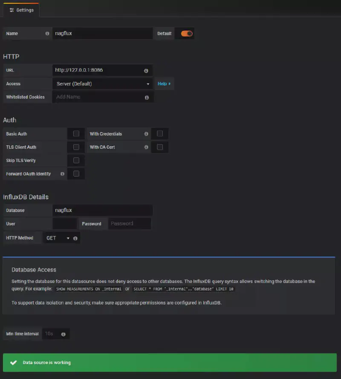Expand the Server (Default) selector
Screen dimensions: 341x379
pyautogui.click(x=102, y=84)
